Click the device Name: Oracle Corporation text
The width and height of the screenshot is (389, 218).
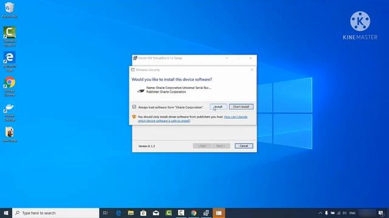point(179,88)
